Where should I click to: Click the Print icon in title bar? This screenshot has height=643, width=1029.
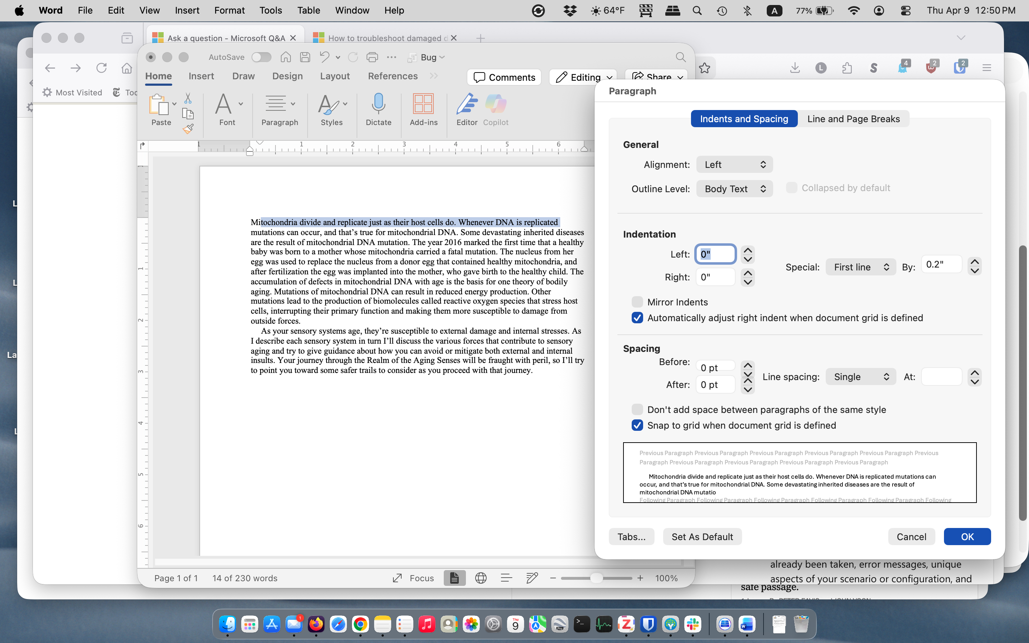tap(372, 57)
